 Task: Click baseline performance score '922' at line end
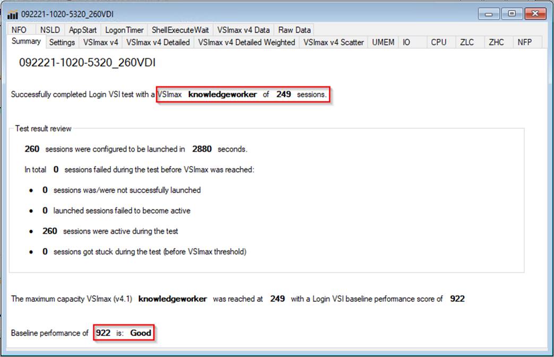pyautogui.click(x=457, y=299)
